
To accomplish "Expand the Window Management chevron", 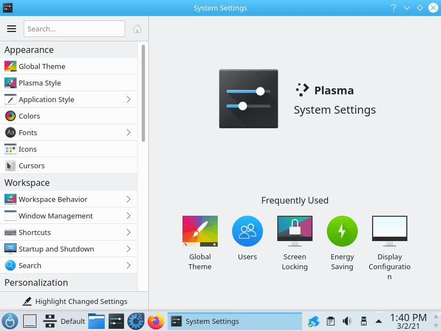I will coord(128,216).
